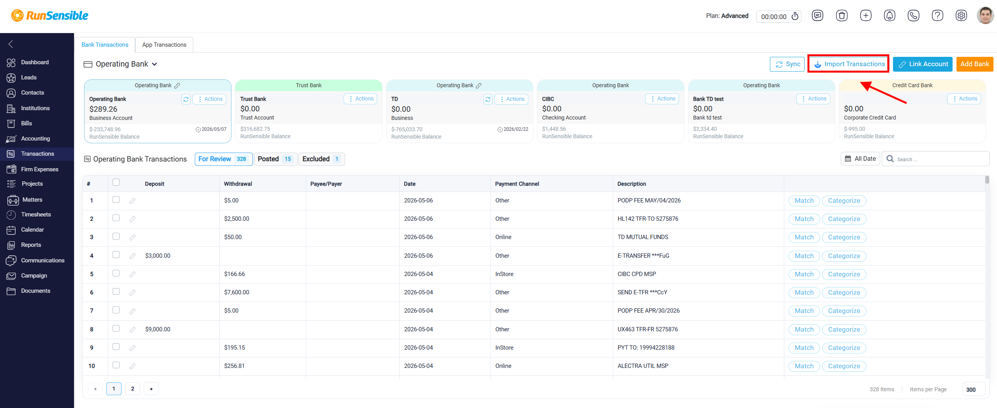Screen dimensions: 997x408
Task: Open Actions menu on Trust Bank card
Action: [x=360, y=99]
